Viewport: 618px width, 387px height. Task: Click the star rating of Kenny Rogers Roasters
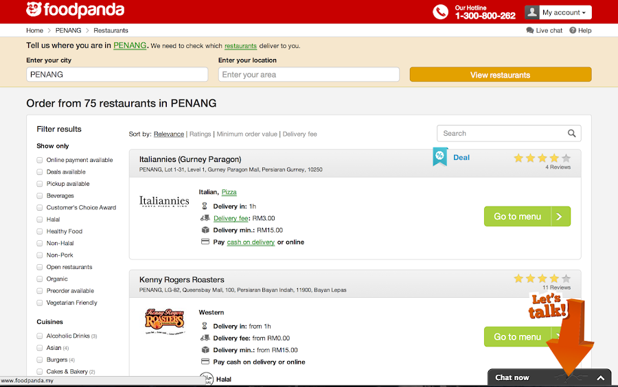coord(542,279)
